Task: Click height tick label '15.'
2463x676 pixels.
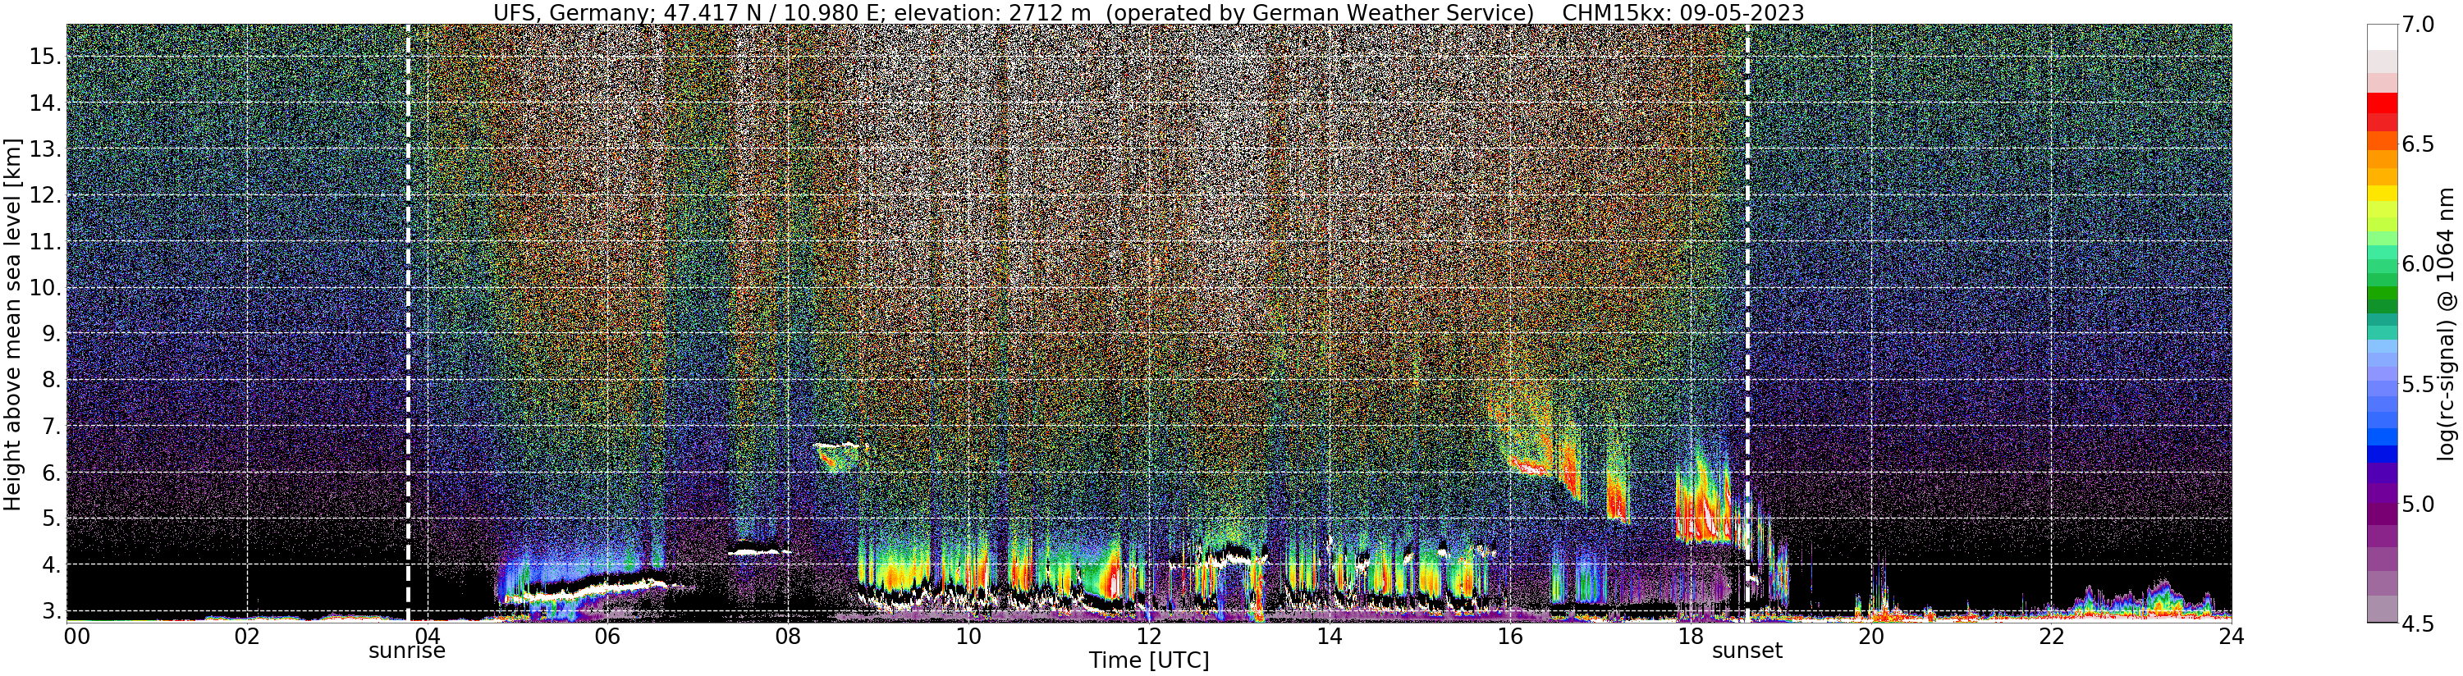Action: pos(46,57)
